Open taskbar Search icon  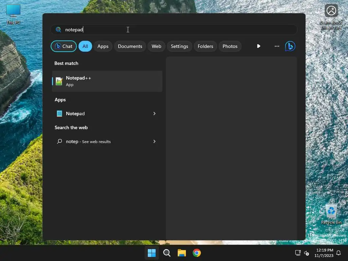[x=167, y=253]
